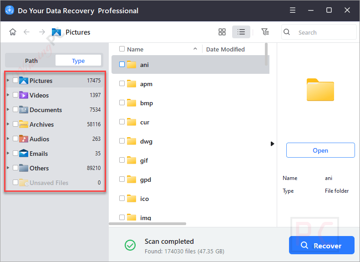Open the hamburger menu in title bar

coord(293,10)
